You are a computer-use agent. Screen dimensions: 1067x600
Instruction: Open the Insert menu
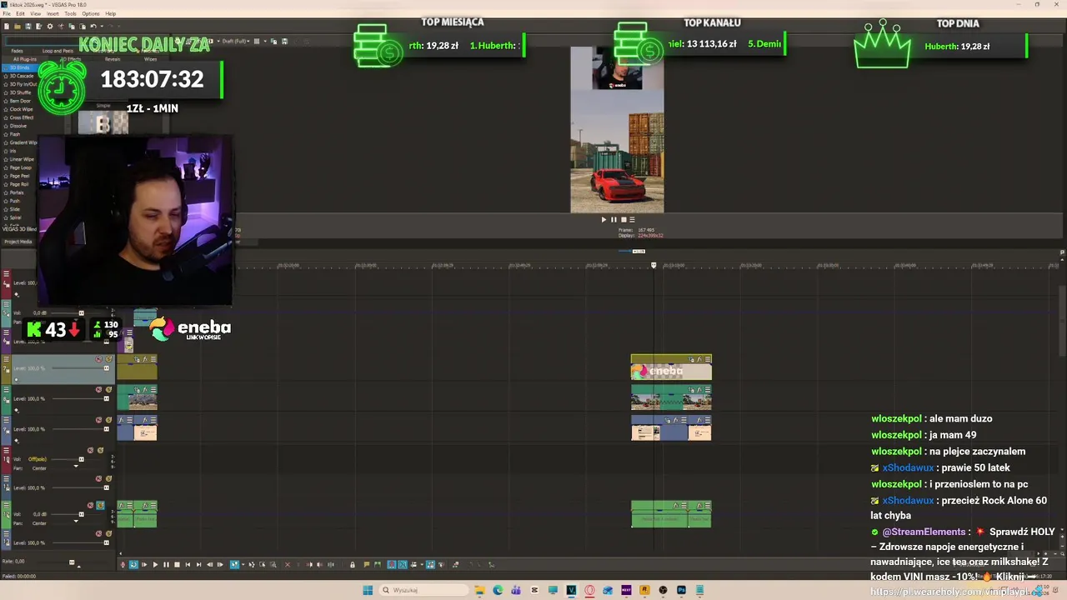click(x=53, y=13)
